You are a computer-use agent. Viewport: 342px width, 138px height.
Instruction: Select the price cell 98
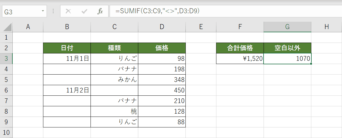point(162,59)
